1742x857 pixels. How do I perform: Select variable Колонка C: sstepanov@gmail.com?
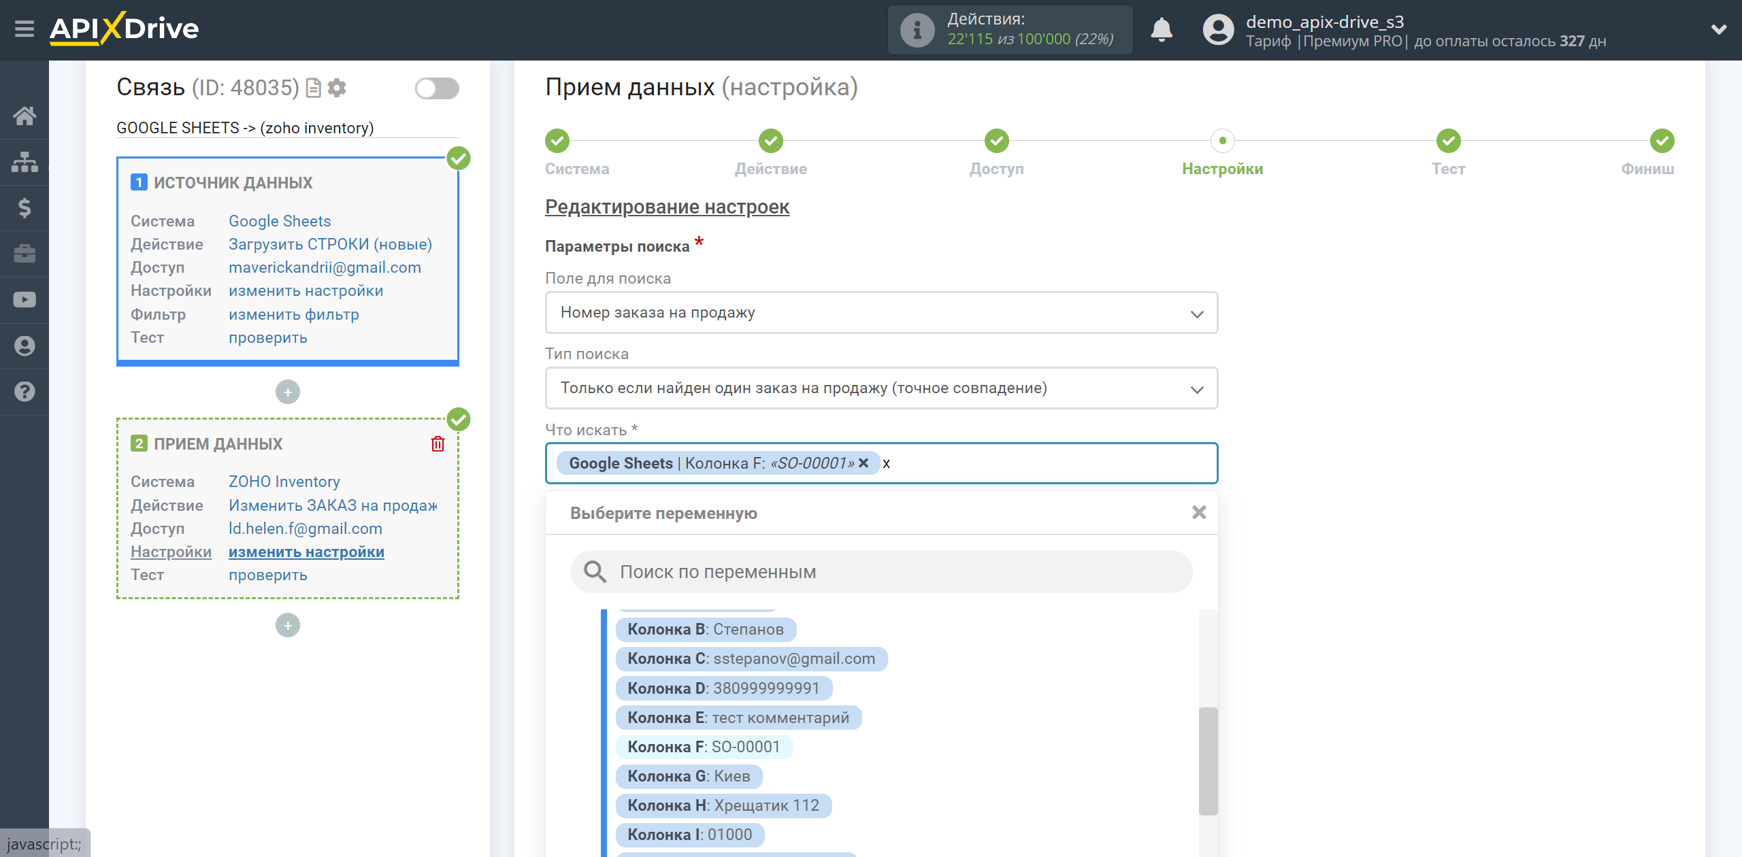point(751,658)
